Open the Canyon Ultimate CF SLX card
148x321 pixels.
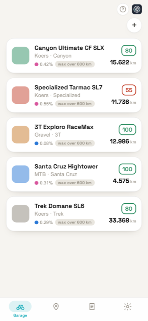click(74, 56)
